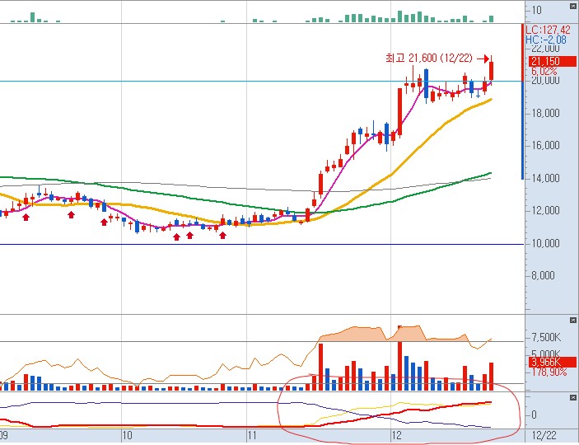579x445 pixels.
Task: Click the month 10 label on time axis
Action: (127, 435)
